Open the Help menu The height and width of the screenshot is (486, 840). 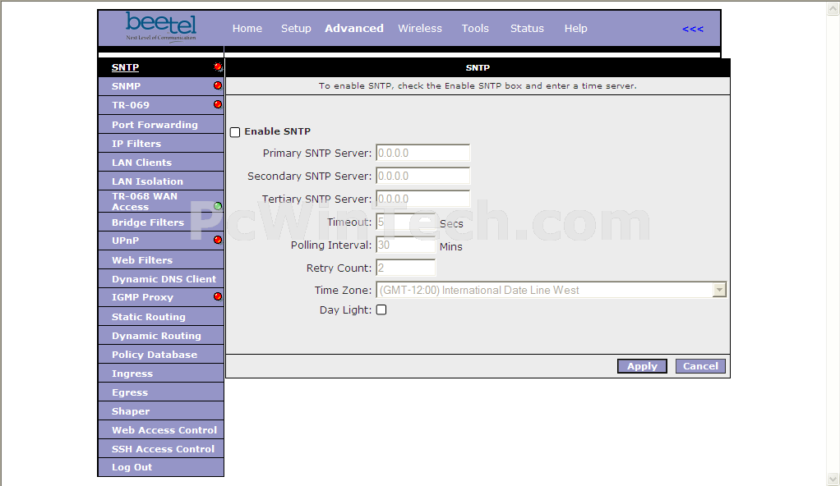coord(575,29)
